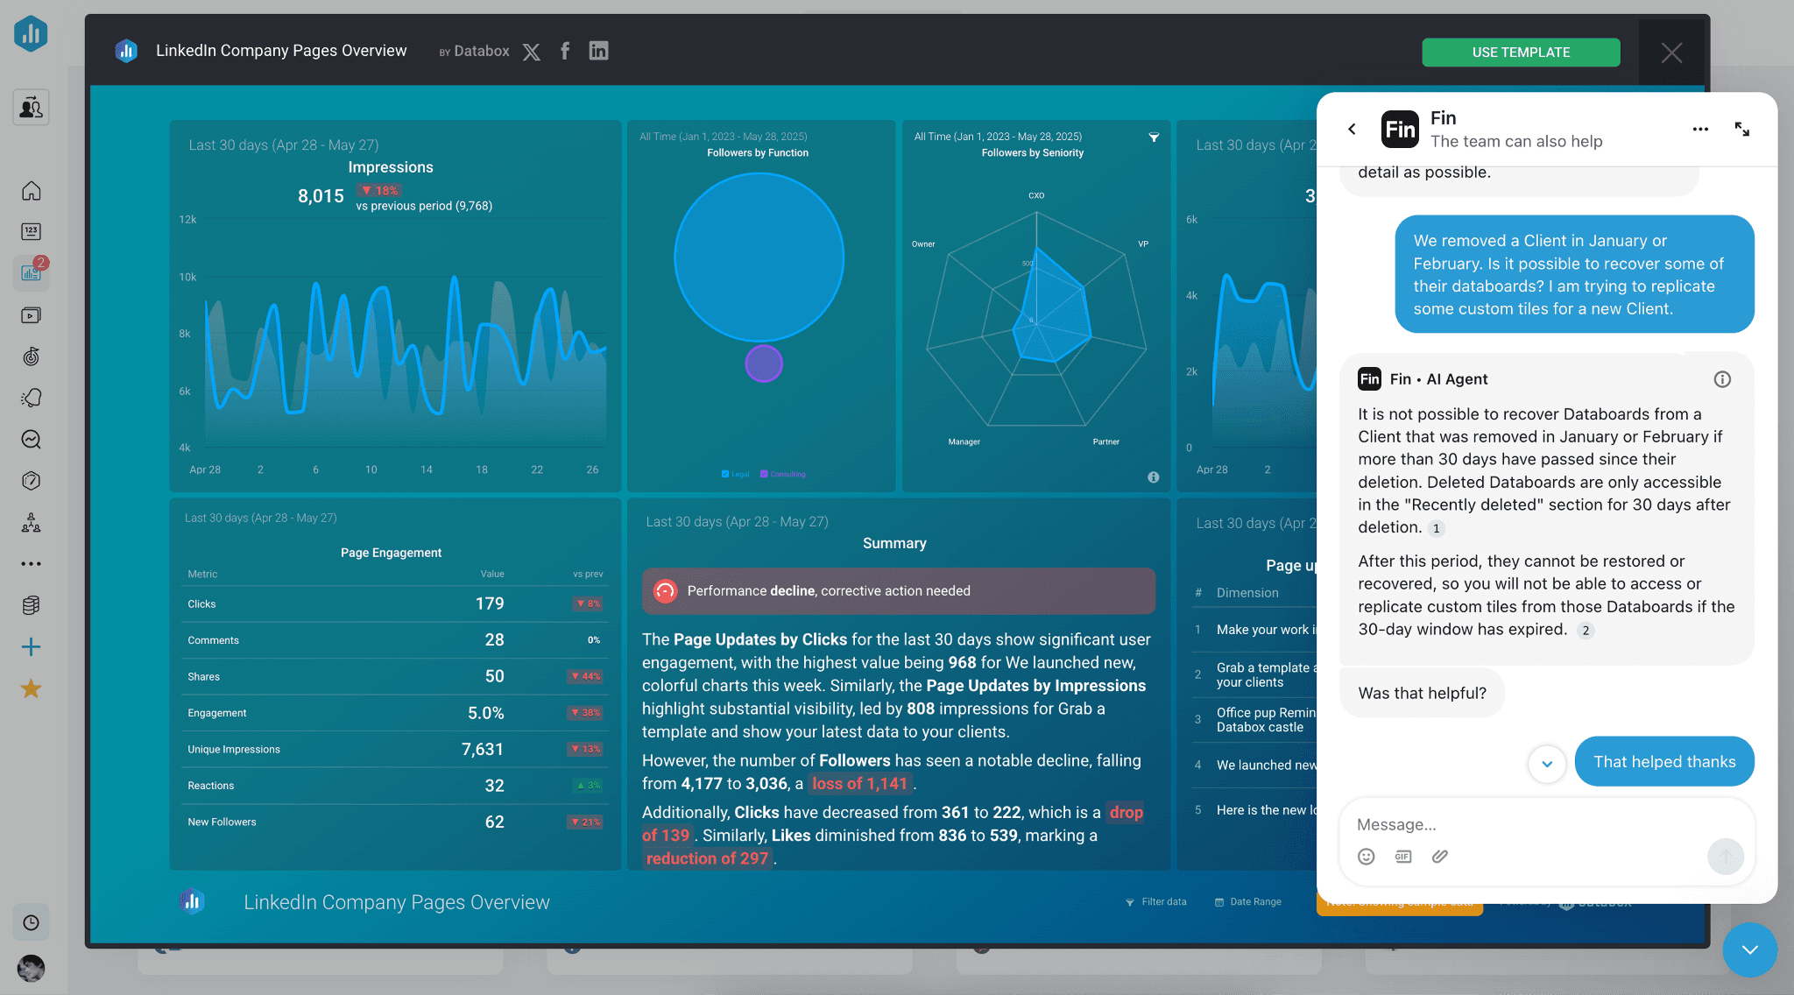Screen dimensions: 1794x995
Task: Share template on X (Twitter)
Action: point(532,52)
